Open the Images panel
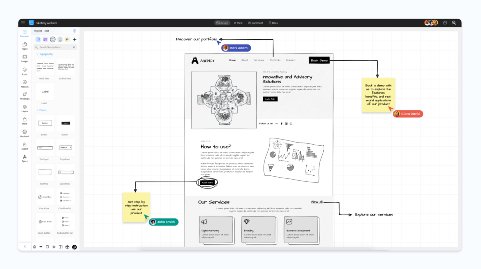Viewport: 481px width, 269px height. pyautogui.click(x=25, y=59)
